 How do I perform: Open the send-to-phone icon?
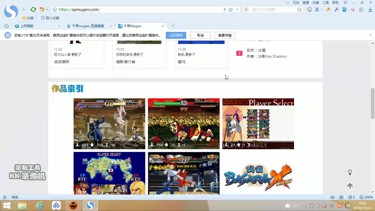tap(309, 10)
